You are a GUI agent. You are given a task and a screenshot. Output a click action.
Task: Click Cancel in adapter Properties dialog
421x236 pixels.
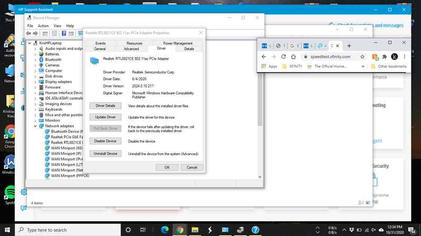[x=192, y=167]
